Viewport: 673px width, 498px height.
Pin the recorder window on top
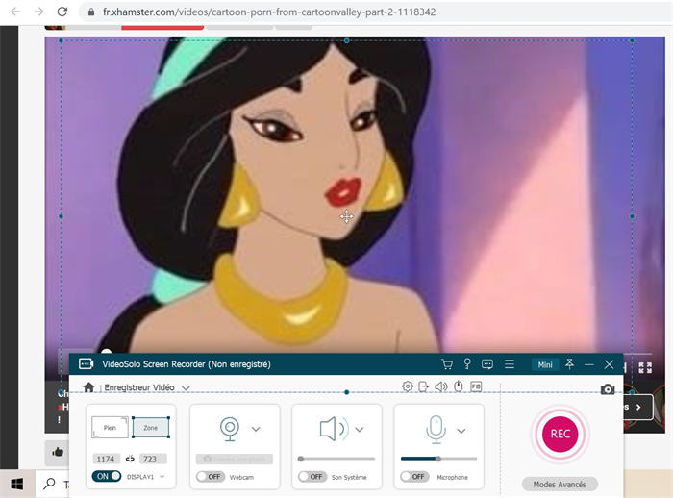(569, 364)
